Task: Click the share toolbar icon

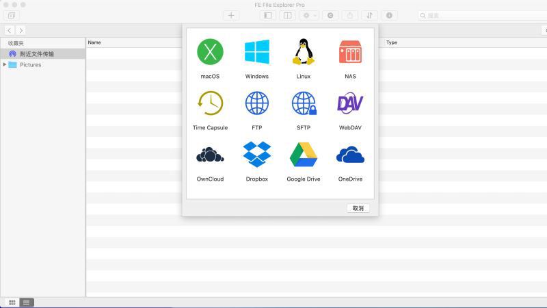Action: coord(350,15)
